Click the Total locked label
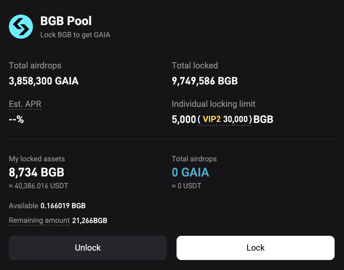344x270 pixels. tap(195, 66)
